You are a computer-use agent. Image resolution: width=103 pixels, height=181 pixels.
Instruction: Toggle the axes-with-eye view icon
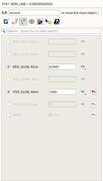[23, 22]
